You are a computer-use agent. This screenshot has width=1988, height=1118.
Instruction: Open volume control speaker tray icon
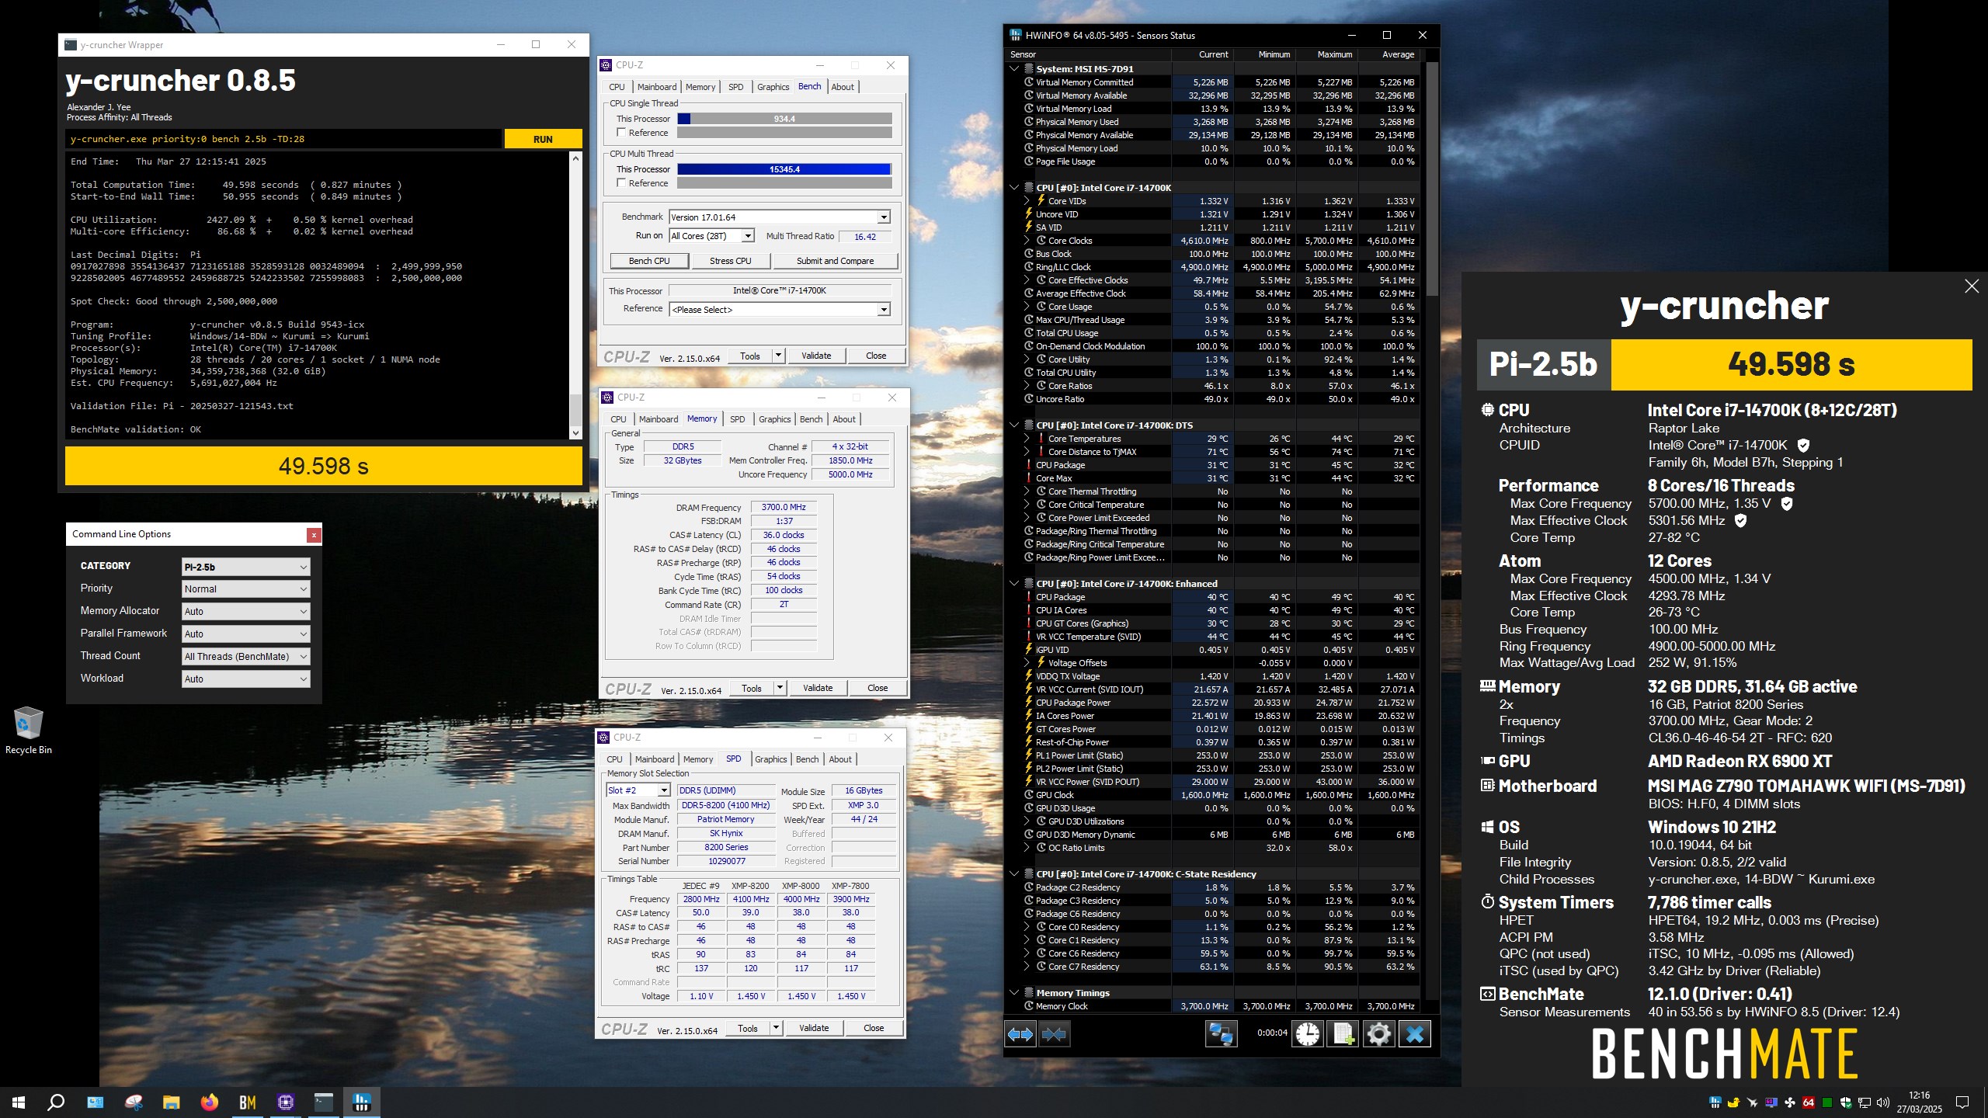[x=1882, y=1102]
